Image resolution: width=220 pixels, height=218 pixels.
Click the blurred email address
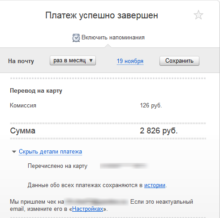point(96,202)
